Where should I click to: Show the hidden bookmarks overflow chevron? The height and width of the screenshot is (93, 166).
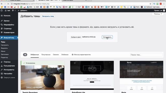coord(164,7)
